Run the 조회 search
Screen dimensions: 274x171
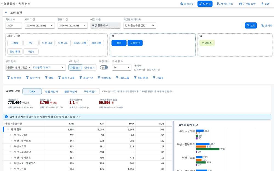tap(251, 25)
